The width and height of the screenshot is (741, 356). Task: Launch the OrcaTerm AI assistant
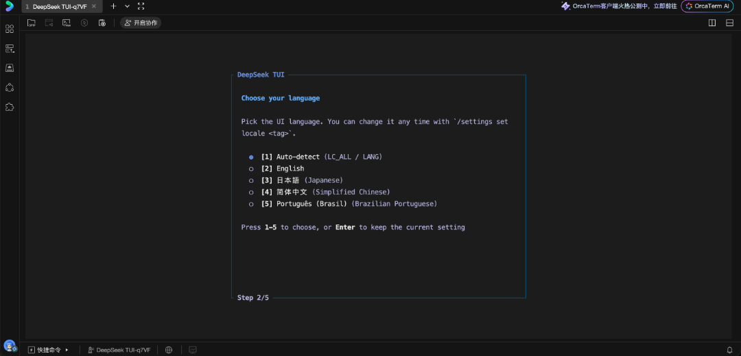tap(707, 6)
